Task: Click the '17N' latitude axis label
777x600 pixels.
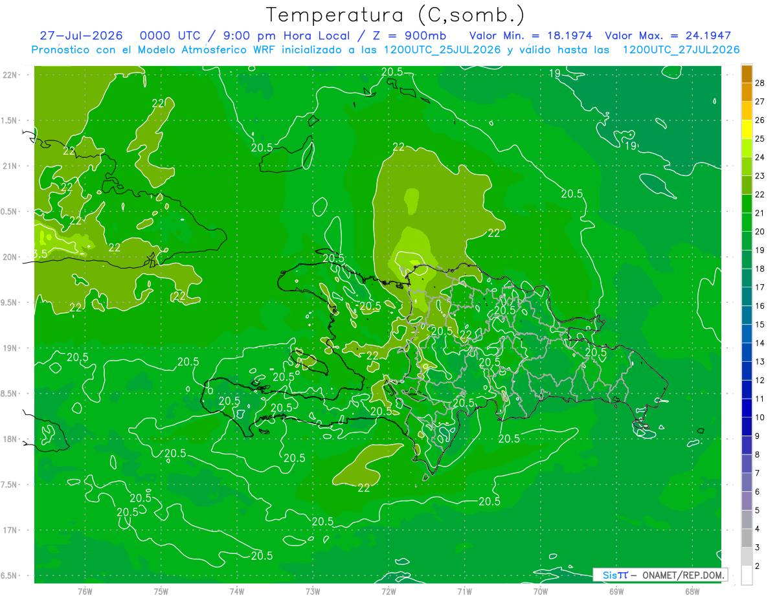Action: pyautogui.click(x=10, y=530)
